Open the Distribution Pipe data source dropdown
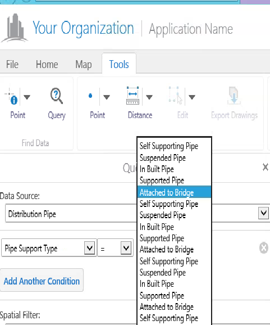Screen dimensions: 270x325 click(x=263, y=213)
